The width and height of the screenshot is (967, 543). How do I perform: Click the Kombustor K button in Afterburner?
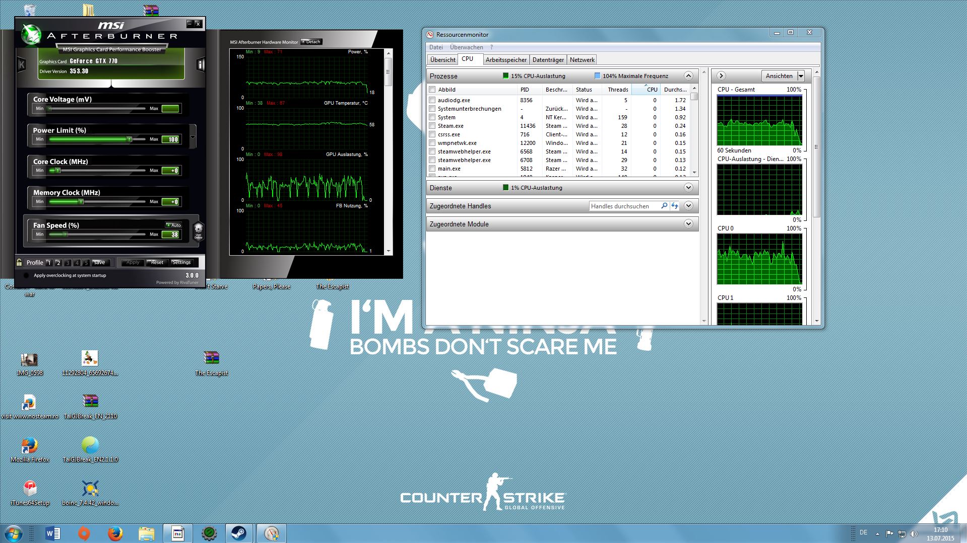[22, 64]
